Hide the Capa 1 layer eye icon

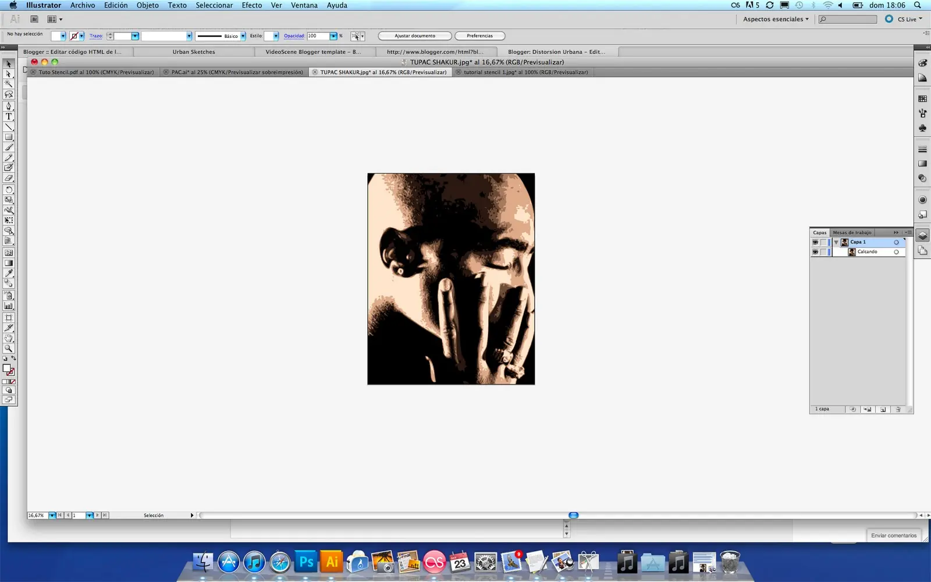pos(815,242)
